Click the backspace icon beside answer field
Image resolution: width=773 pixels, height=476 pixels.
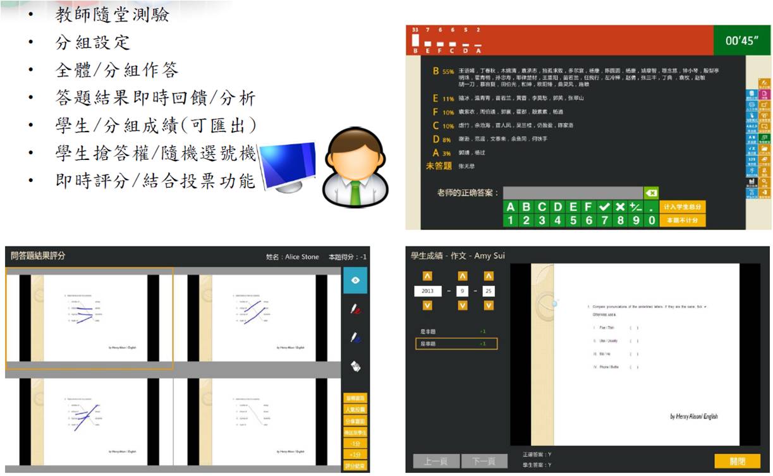(651, 193)
